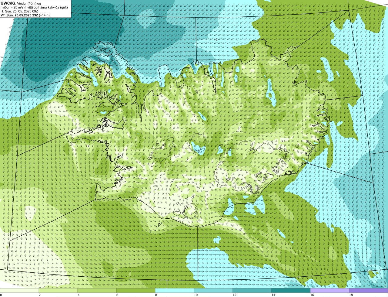Screen dimensions: 388x297
Task: Click the '4' tick label on the scale
Action: (x=79, y=295)
